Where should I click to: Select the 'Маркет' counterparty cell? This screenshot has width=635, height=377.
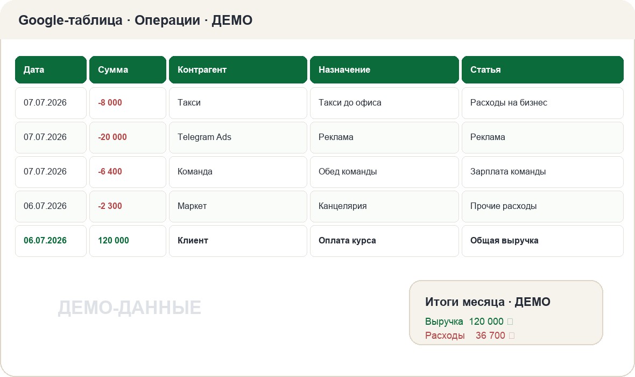tap(238, 206)
